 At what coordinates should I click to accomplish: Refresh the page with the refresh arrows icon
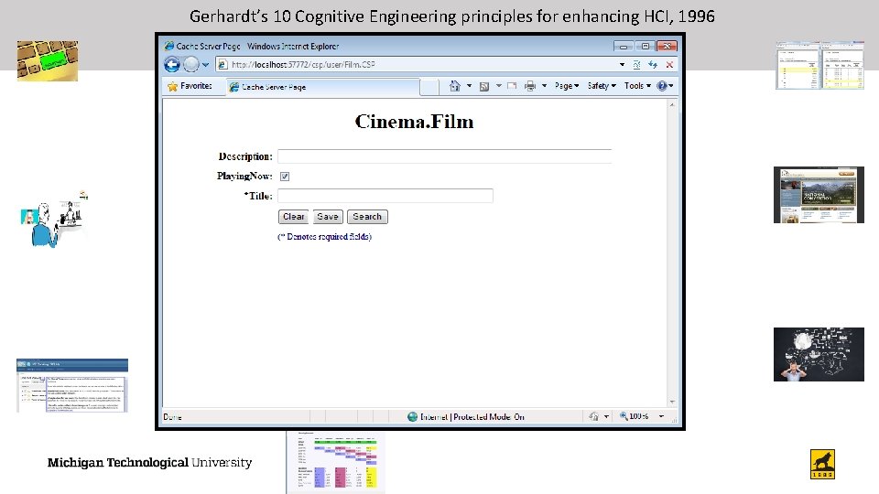click(653, 65)
